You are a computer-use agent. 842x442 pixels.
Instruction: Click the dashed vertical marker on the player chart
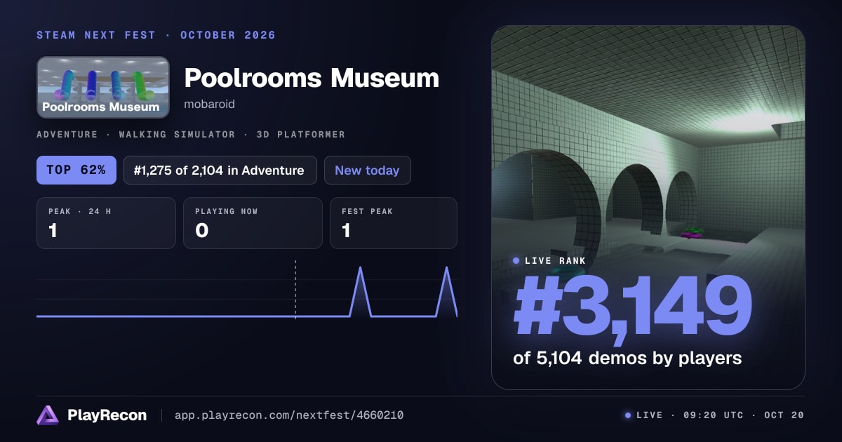tap(295, 289)
